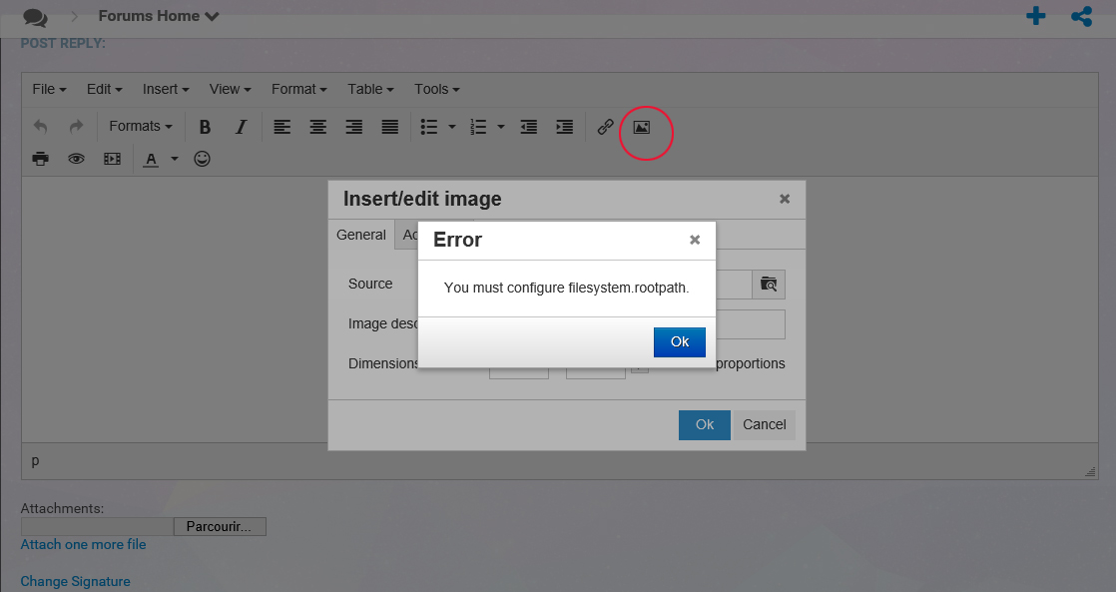
Task: Click the Insert/edit link icon
Action: 605,127
